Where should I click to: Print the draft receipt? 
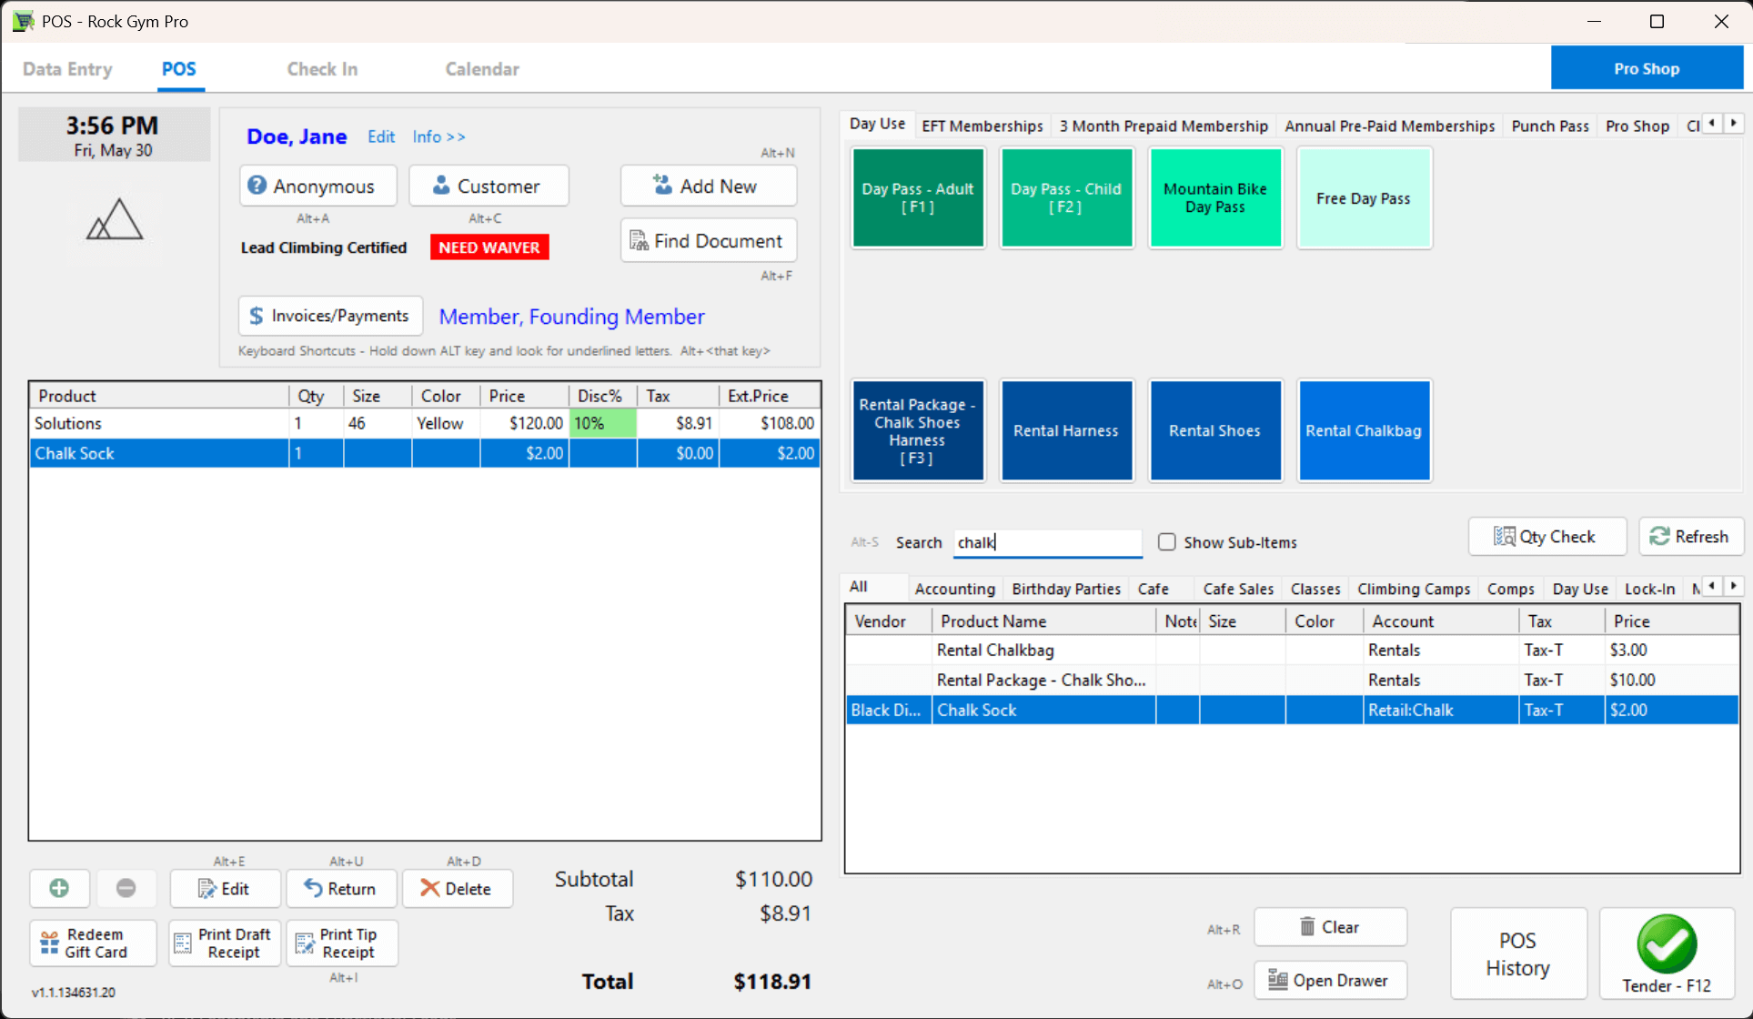pos(224,943)
